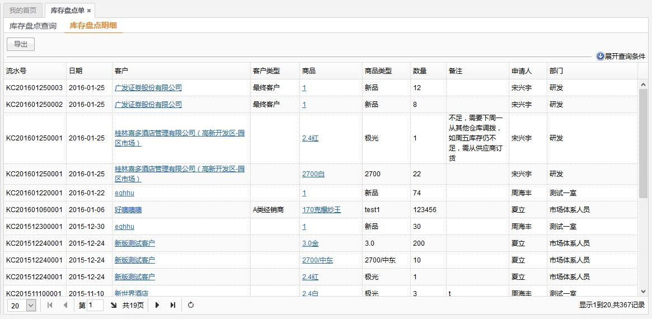Go to the previous page

pos(65,305)
